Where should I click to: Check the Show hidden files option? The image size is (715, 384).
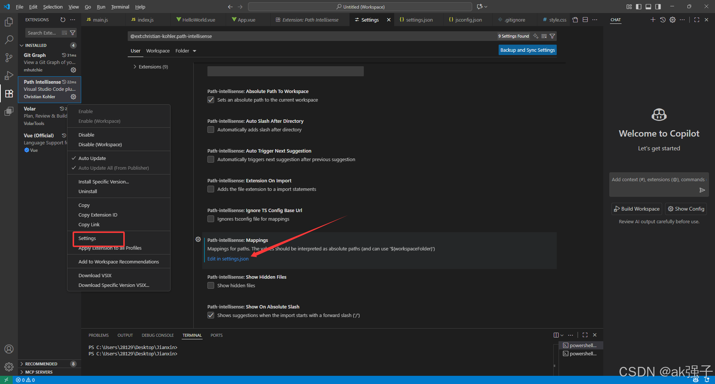[x=211, y=285]
